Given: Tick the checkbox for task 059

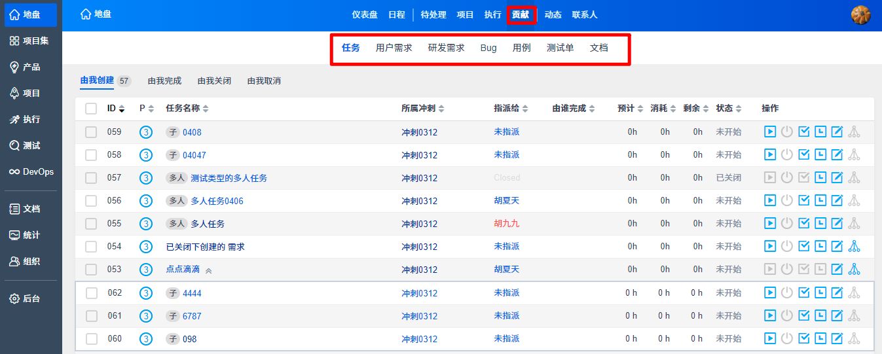Looking at the screenshot, I should point(91,132).
